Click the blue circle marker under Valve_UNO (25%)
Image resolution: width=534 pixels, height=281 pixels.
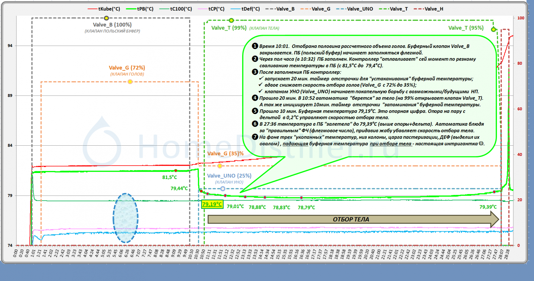[x=223, y=189]
